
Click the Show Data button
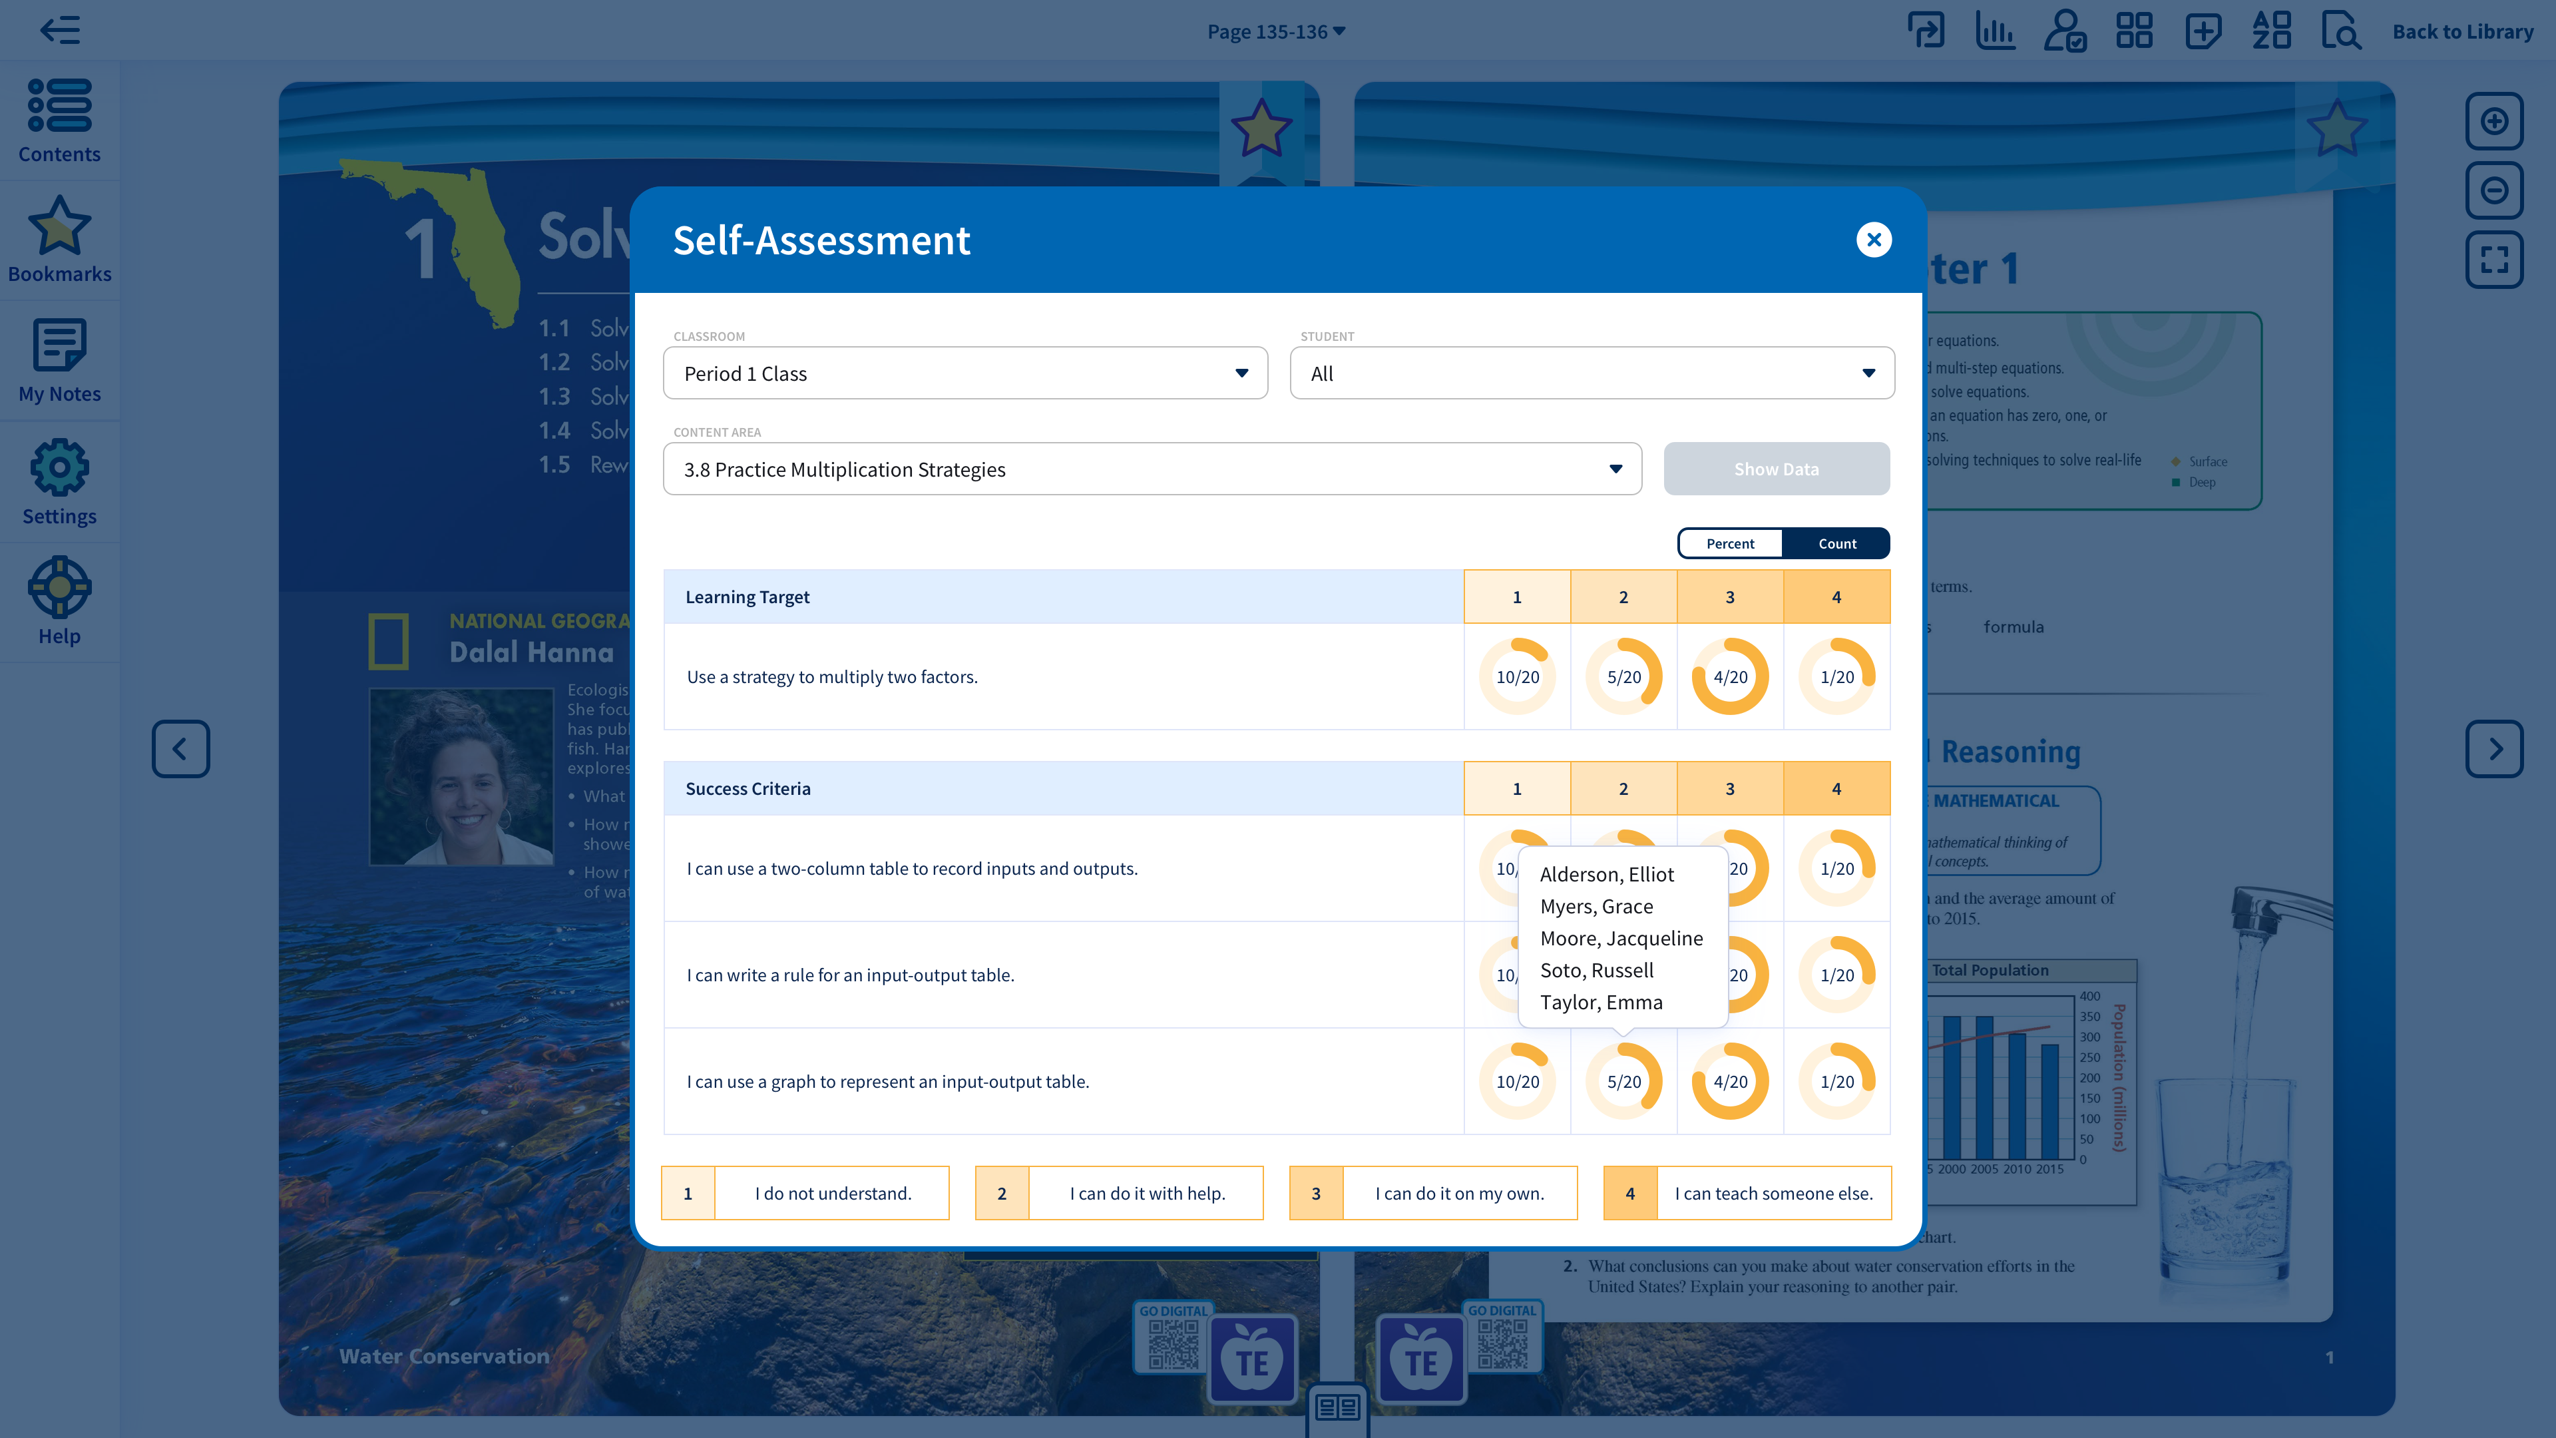1776,469
